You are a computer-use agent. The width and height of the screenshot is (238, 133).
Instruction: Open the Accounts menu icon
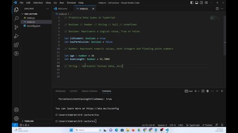tap(16, 110)
